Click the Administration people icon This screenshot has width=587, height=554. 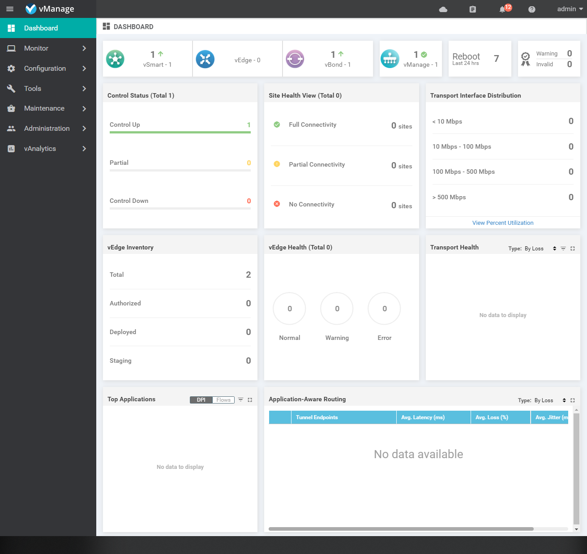click(11, 129)
